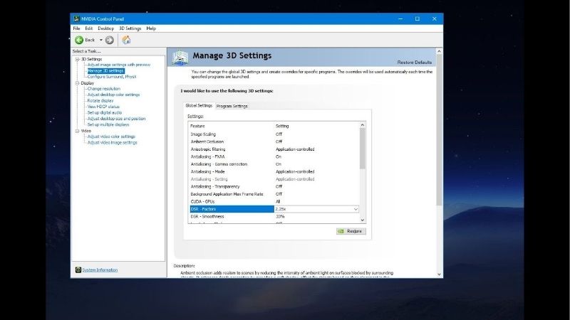The height and width of the screenshot is (320, 570).
Task: Open Set up digital audio page
Action: click(105, 112)
